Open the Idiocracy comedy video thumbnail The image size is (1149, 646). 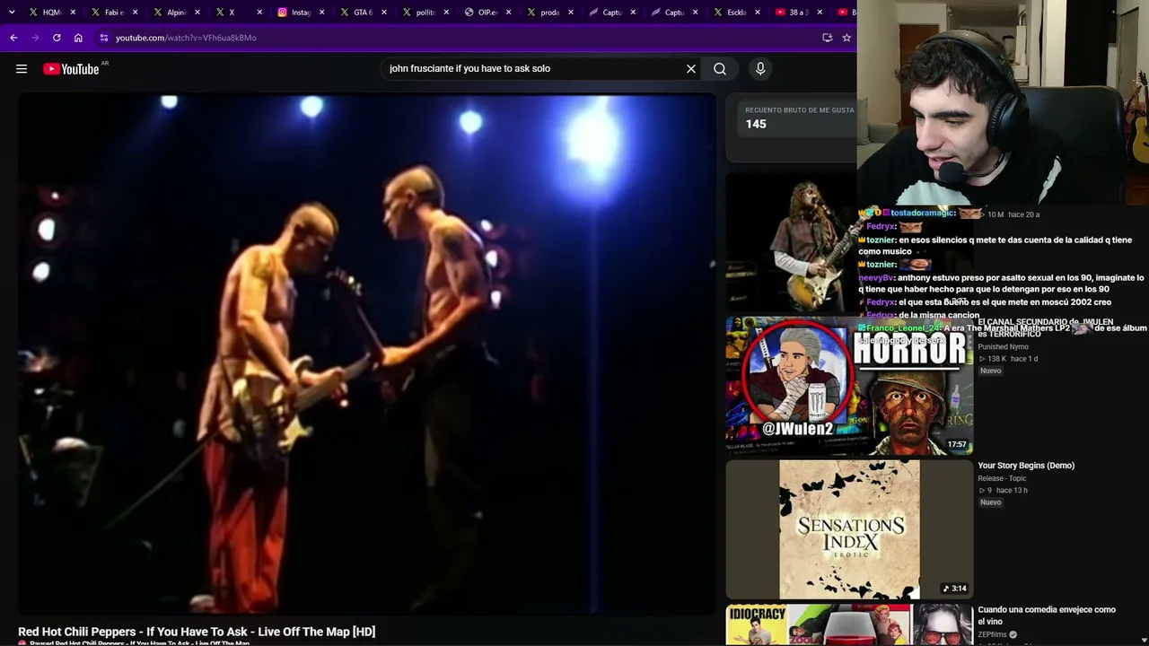click(x=849, y=625)
